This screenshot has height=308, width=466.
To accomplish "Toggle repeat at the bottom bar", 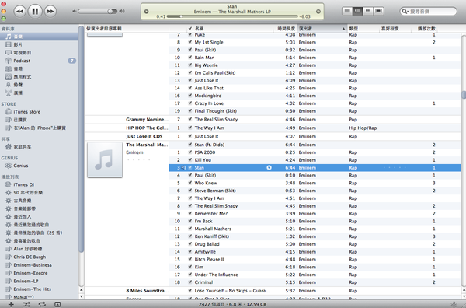I will 42,304.
